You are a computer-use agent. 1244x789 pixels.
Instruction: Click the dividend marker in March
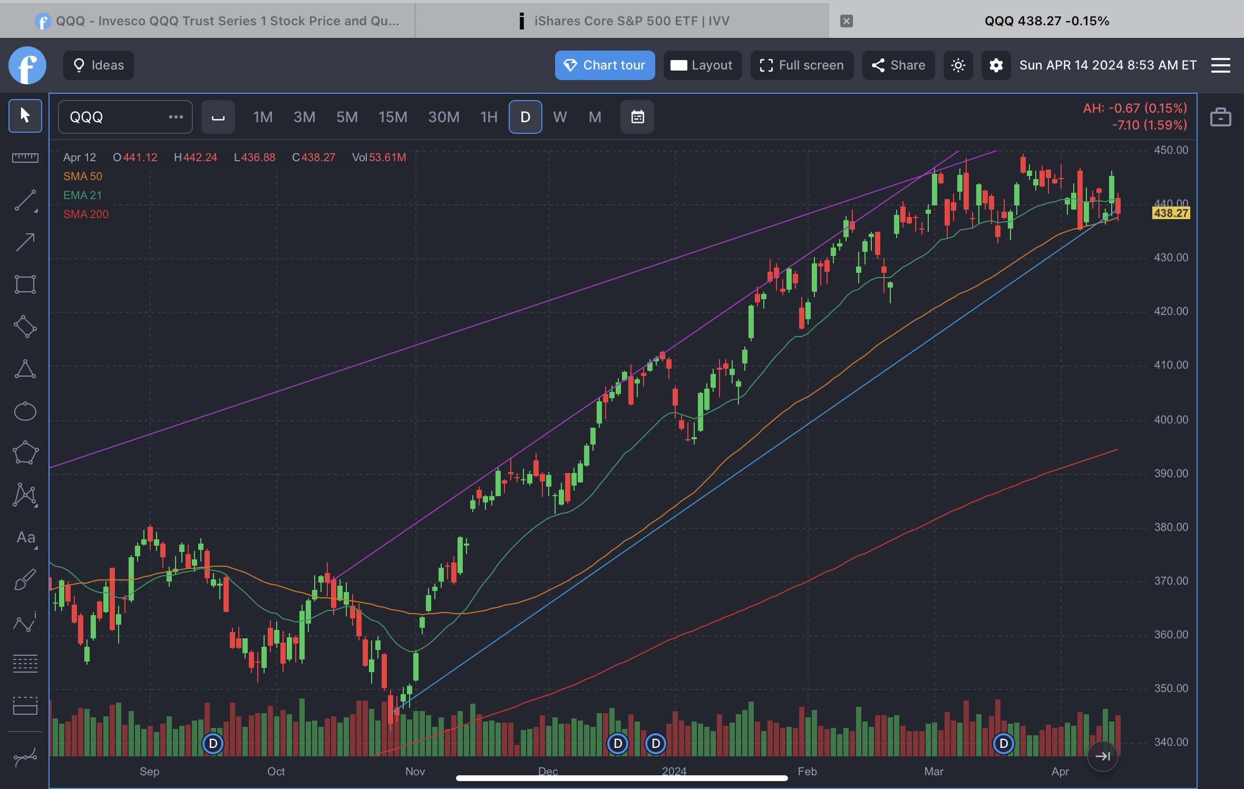click(x=1004, y=744)
